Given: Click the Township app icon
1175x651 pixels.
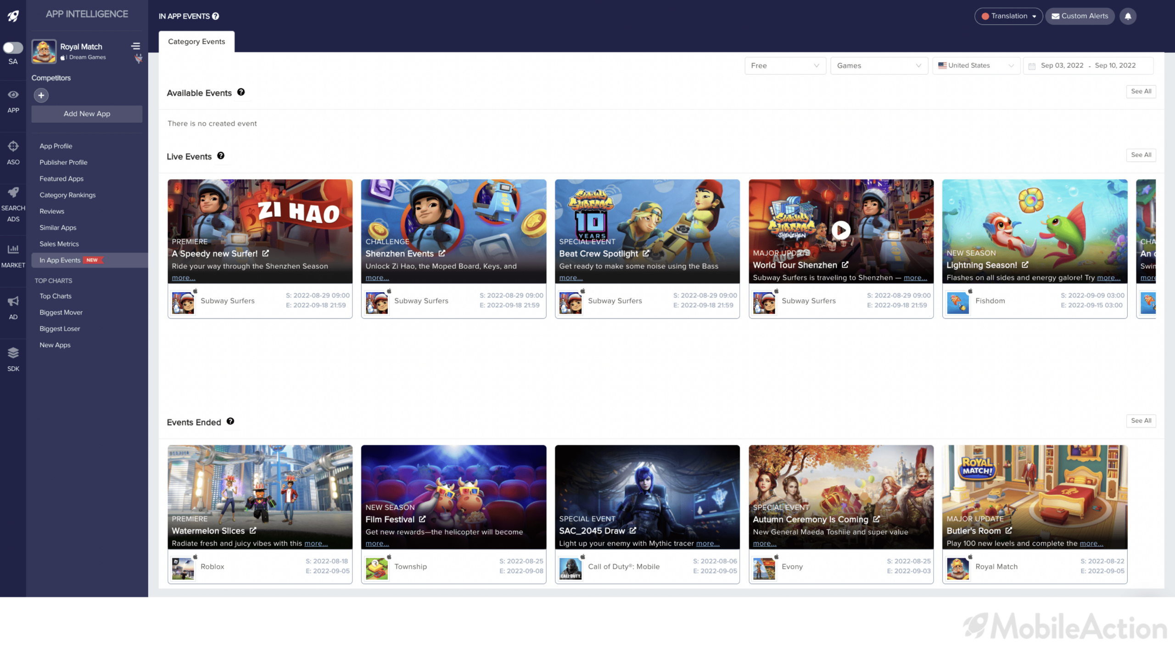Looking at the screenshot, I should point(376,568).
